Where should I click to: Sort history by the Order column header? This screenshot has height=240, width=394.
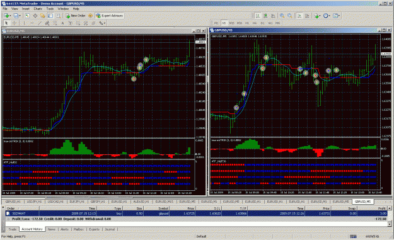22,208
